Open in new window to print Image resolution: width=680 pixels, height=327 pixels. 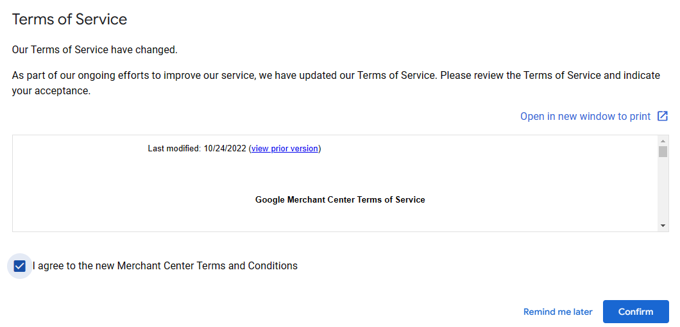point(586,116)
